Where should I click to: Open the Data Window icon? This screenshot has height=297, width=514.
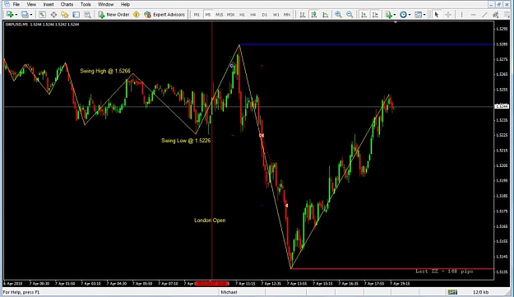[x=53, y=15]
